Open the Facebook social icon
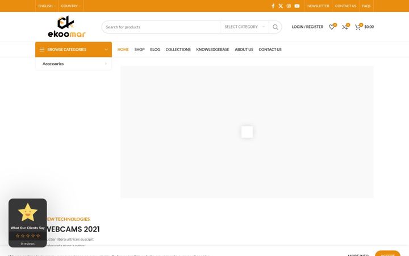Screen dimensions: 409x256 (273, 6)
